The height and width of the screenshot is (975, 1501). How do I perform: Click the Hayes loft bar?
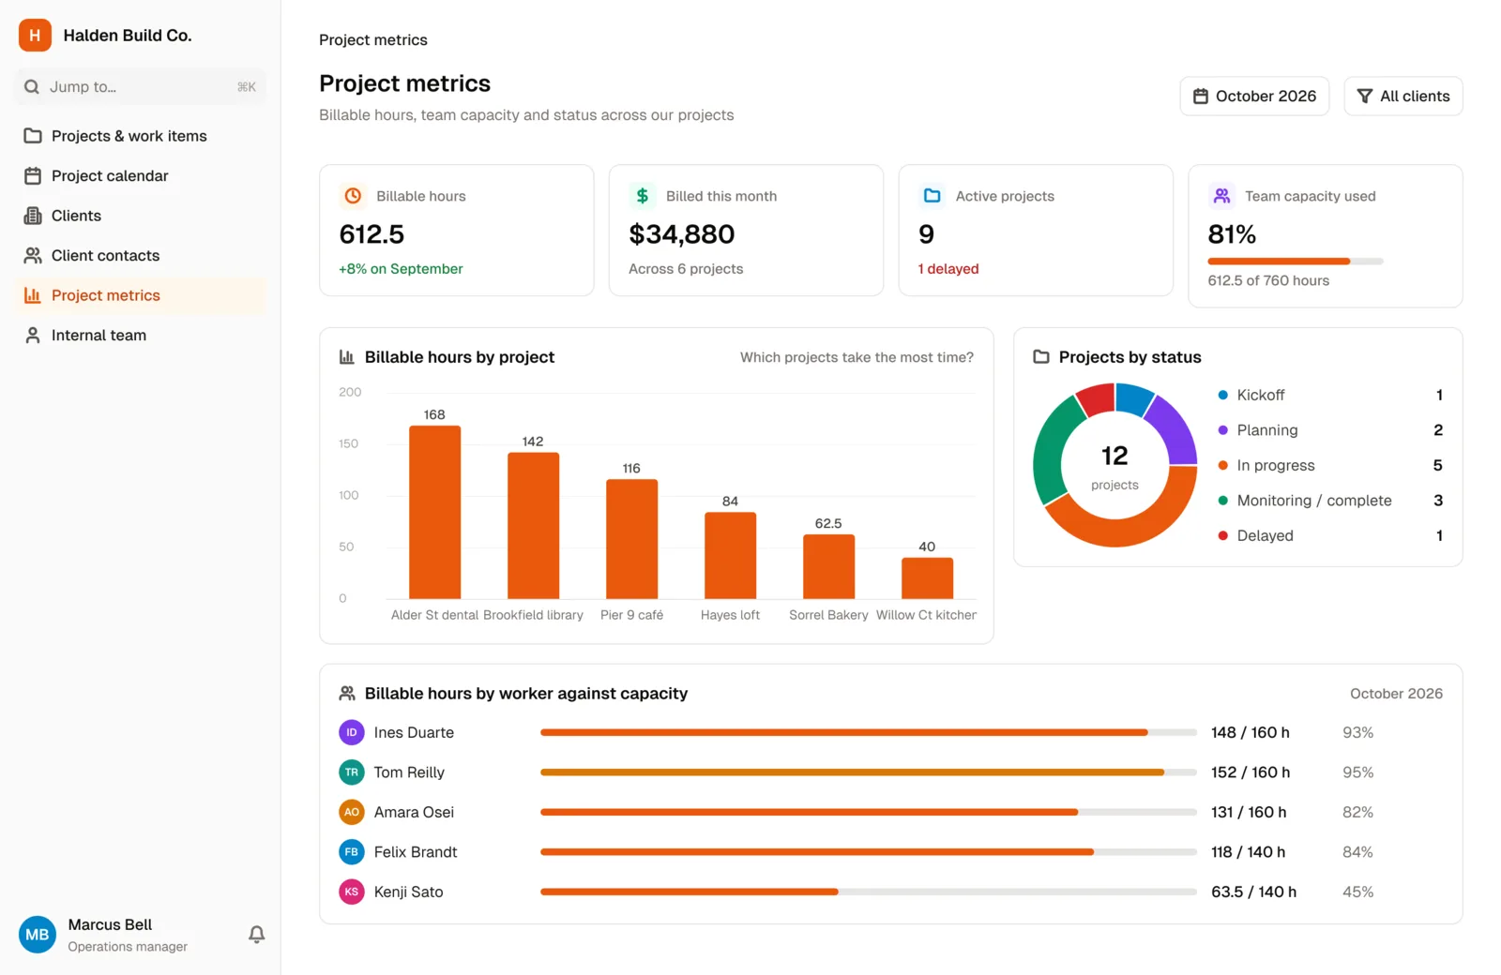click(730, 556)
